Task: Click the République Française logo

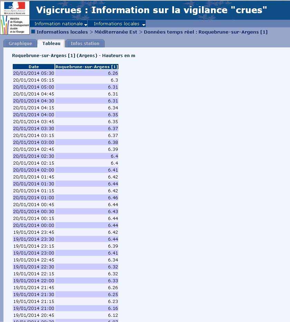Action: tap(15, 8)
